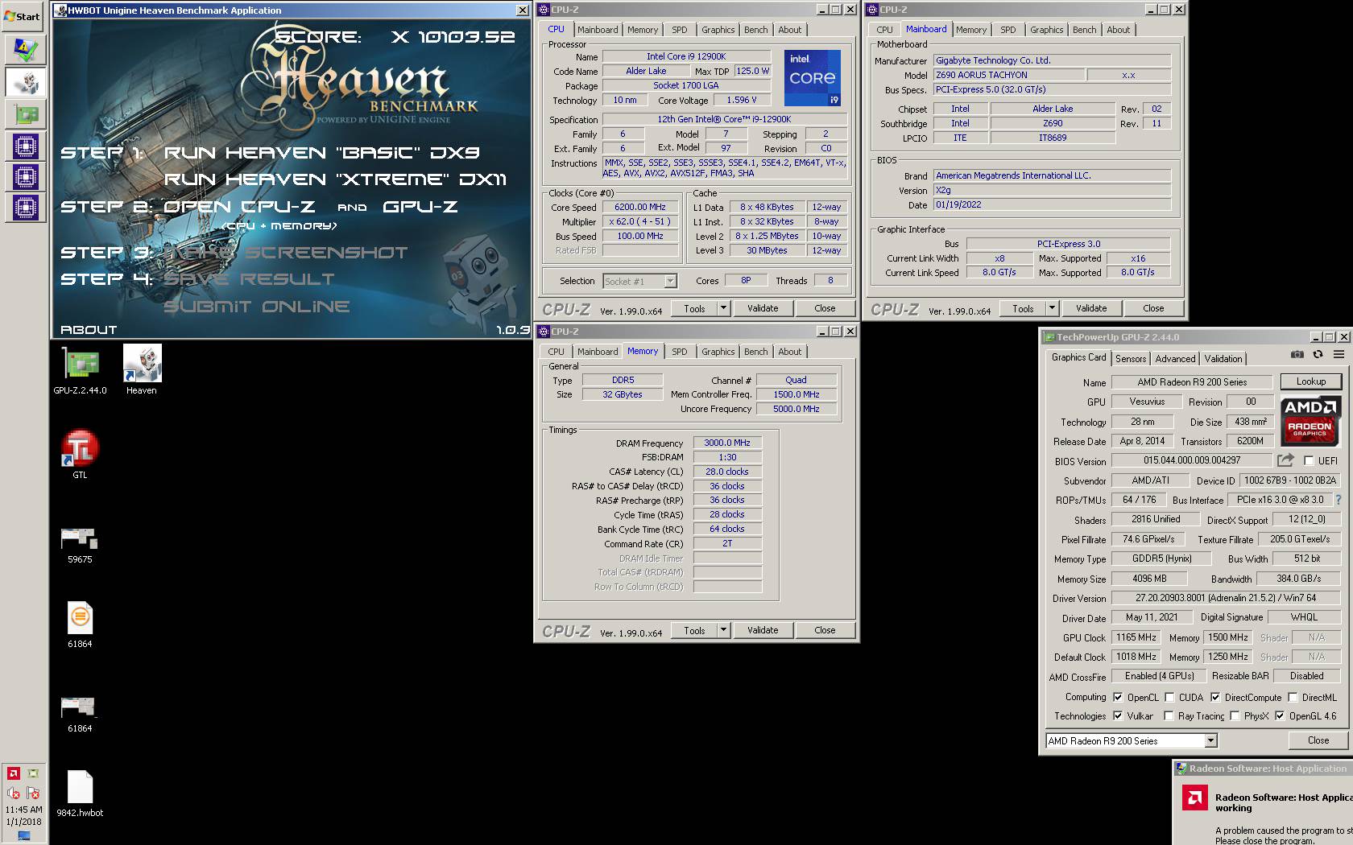Click Submit Online in Heaven benchmark
This screenshot has width=1353, height=845.
coord(257,307)
